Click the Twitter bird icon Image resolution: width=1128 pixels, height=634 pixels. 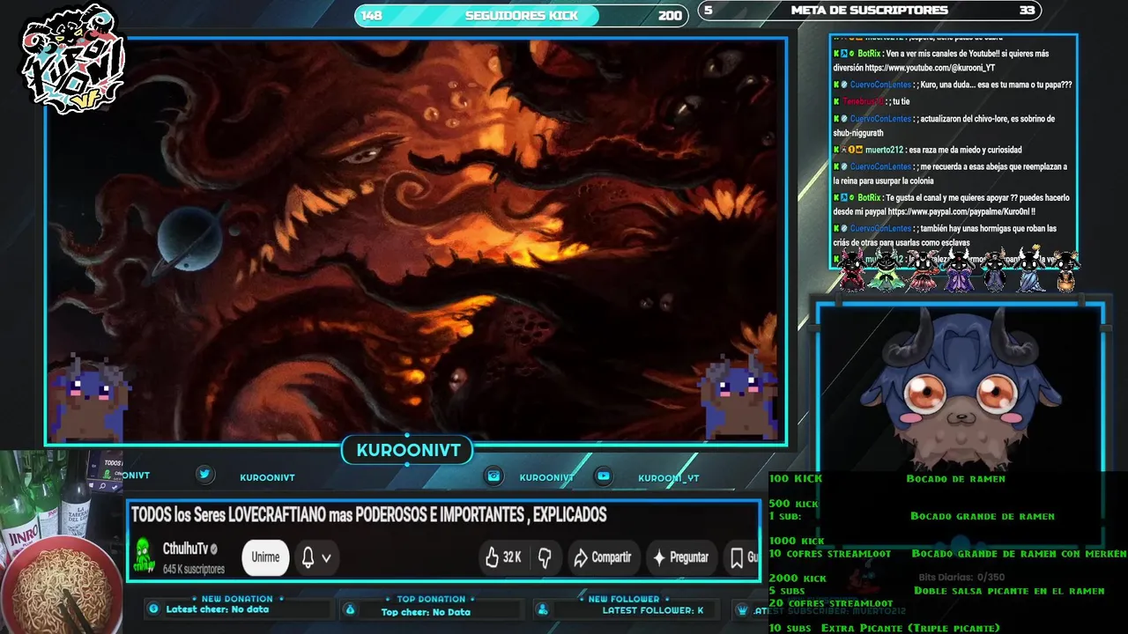pyautogui.click(x=204, y=475)
